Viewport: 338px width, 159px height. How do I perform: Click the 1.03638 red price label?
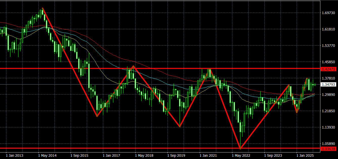[328, 149]
